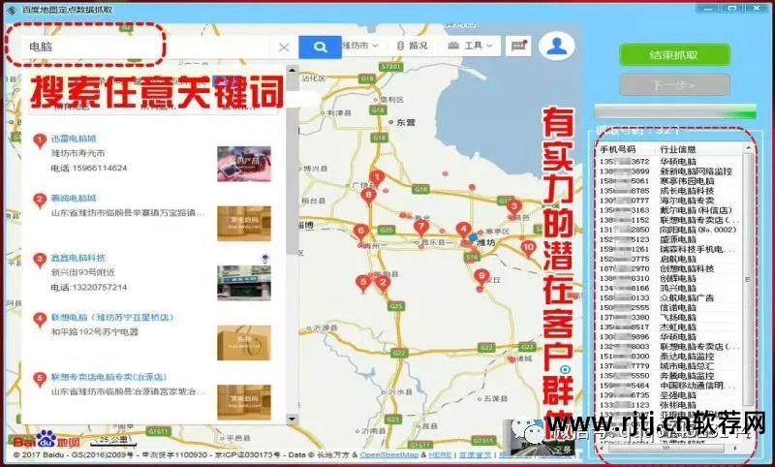Viewport: 775px width, 467px height.
Task: Open the thumbnail photo of 迅雷电脑城
Action: coord(244,164)
